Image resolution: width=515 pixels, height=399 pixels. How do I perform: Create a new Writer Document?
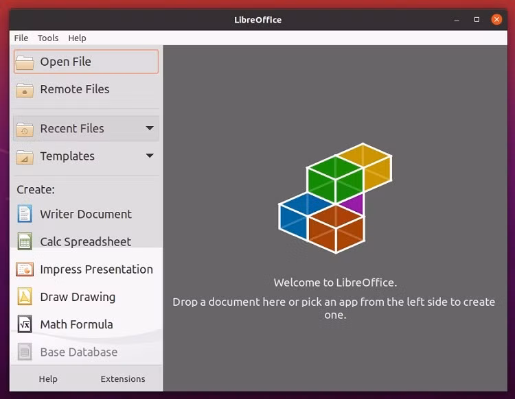point(86,214)
